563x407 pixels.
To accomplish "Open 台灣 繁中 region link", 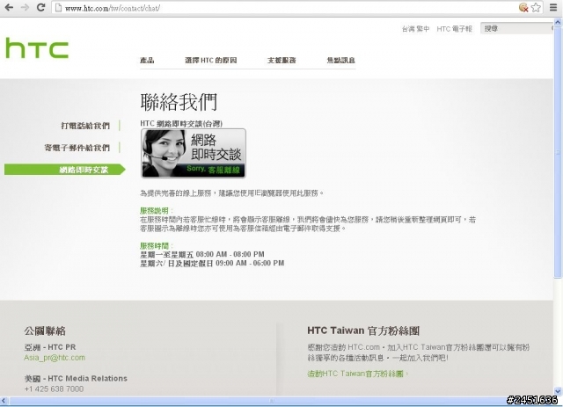I will (x=415, y=29).
